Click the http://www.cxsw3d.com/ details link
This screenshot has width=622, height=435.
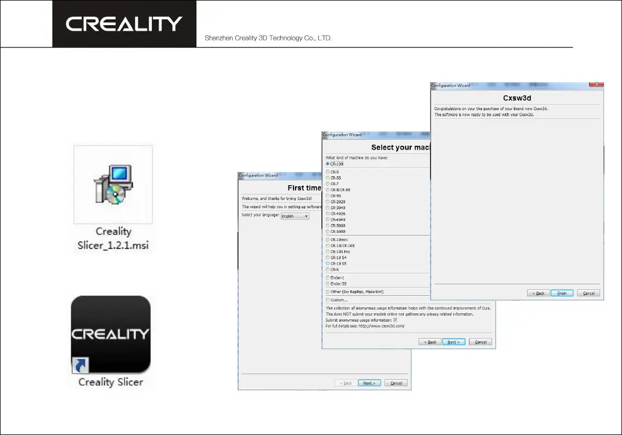click(x=381, y=326)
